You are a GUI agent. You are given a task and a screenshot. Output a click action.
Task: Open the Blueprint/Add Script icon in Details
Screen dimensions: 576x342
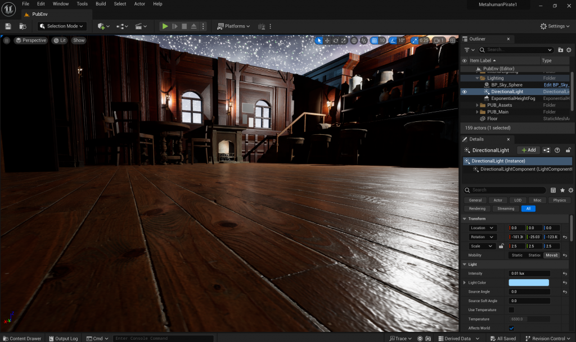[547, 150]
